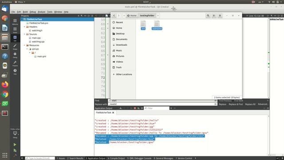Click Find Previous button
This screenshot has height=160, width=284.
[x=225, y=101]
